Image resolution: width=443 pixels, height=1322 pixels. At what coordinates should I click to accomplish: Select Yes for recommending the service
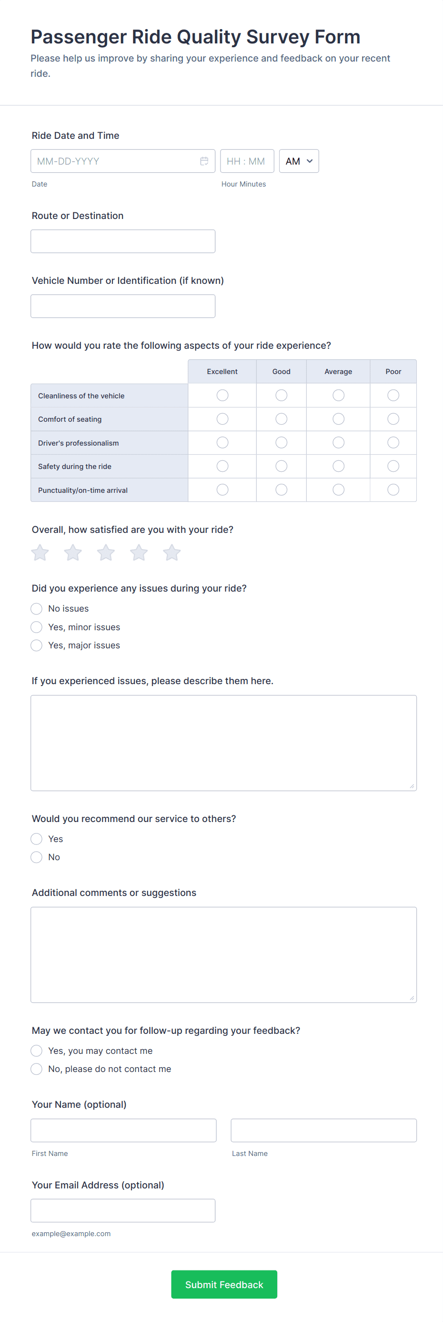tap(36, 839)
